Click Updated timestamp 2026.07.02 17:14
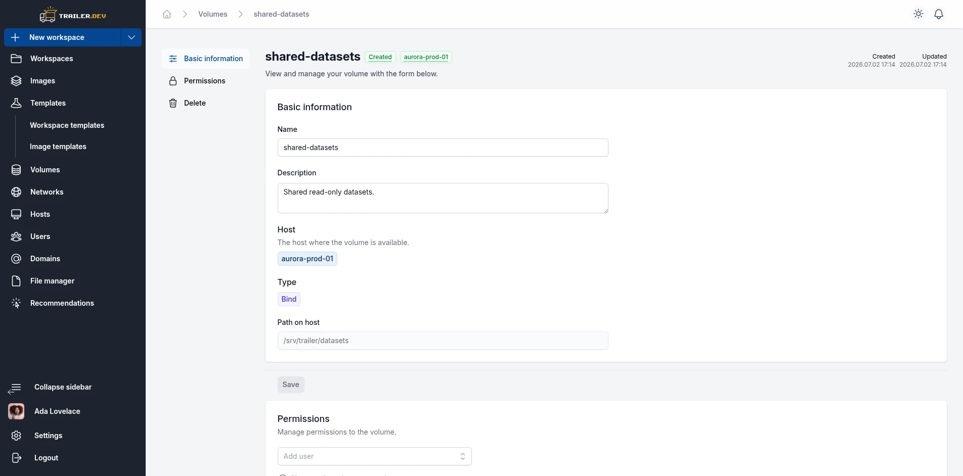963x476 pixels. coord(923,65)
